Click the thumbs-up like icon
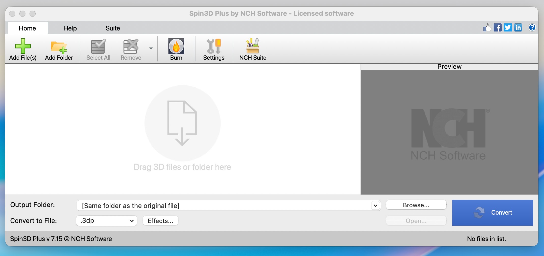544x256 pixels. coord(487,27)
